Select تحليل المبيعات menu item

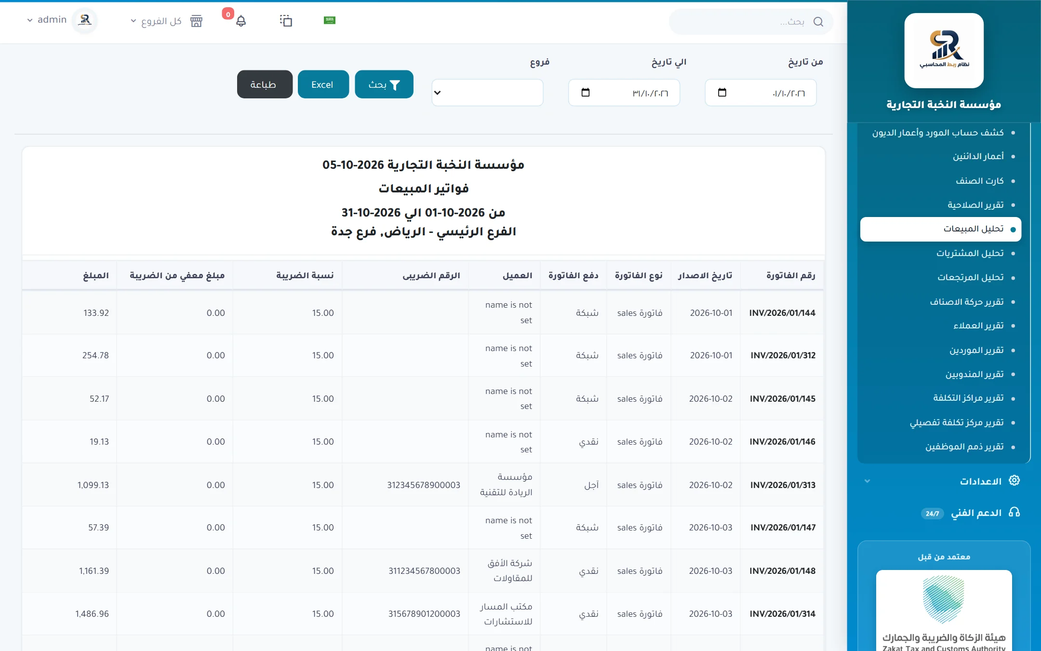coord(940,229)
